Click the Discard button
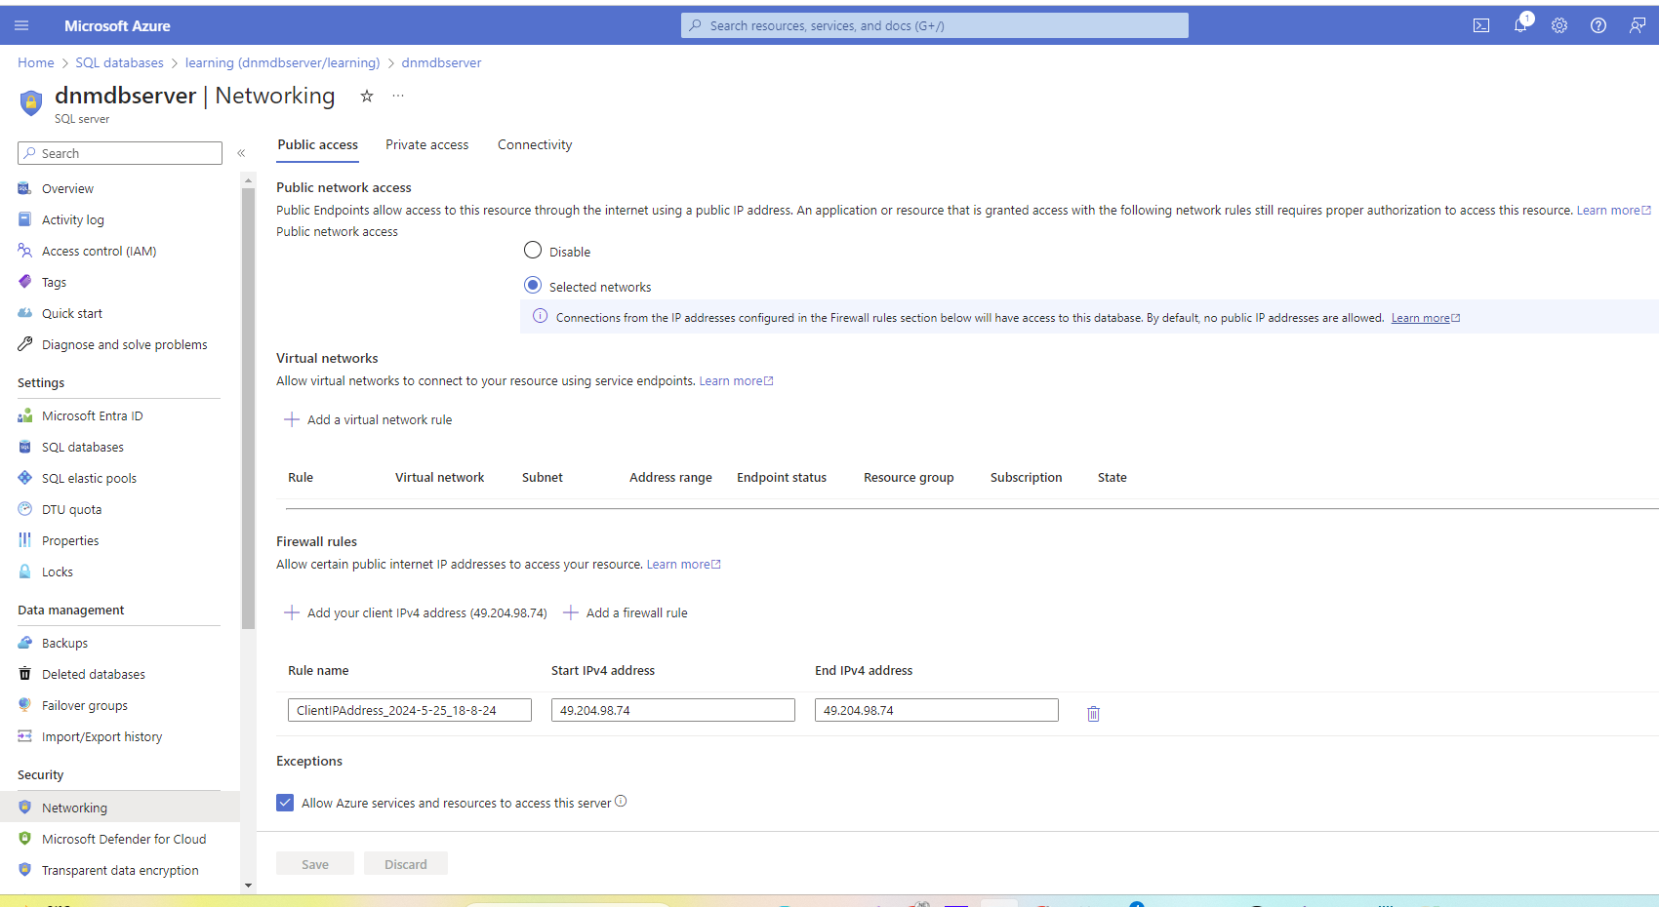 coord(406,864)
